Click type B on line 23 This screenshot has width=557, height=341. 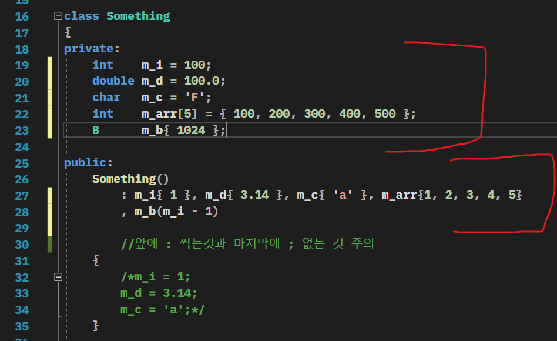coord(96,130)
